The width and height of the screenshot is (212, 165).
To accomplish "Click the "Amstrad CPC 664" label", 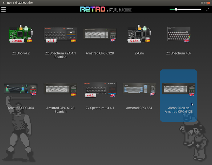I will point(139,108).
